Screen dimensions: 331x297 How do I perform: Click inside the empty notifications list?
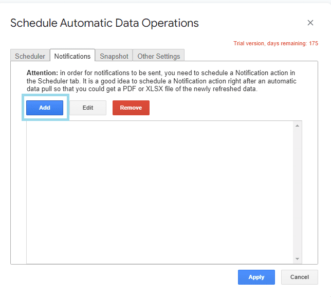point(159,190)
